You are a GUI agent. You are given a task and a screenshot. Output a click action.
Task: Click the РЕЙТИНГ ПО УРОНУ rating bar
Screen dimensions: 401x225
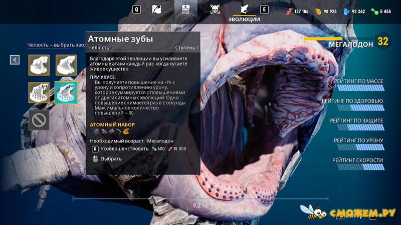[361, 147]
